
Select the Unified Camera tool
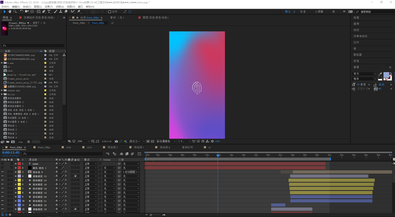[27, 12]
